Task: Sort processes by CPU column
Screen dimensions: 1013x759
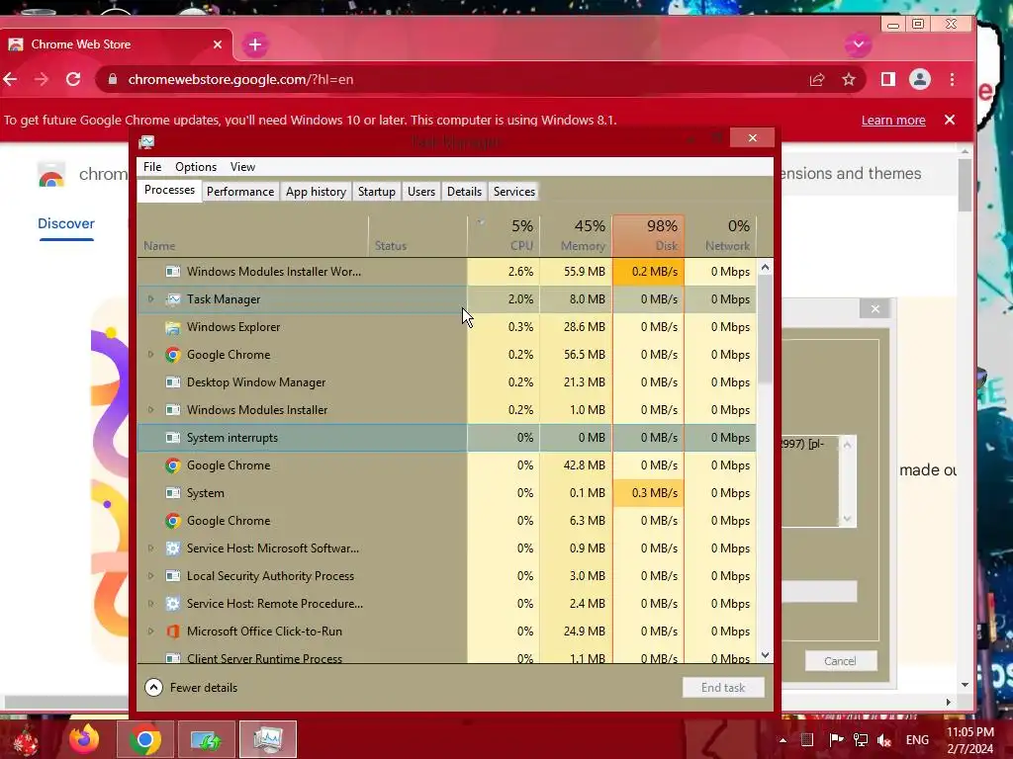Action: [504, 235]
